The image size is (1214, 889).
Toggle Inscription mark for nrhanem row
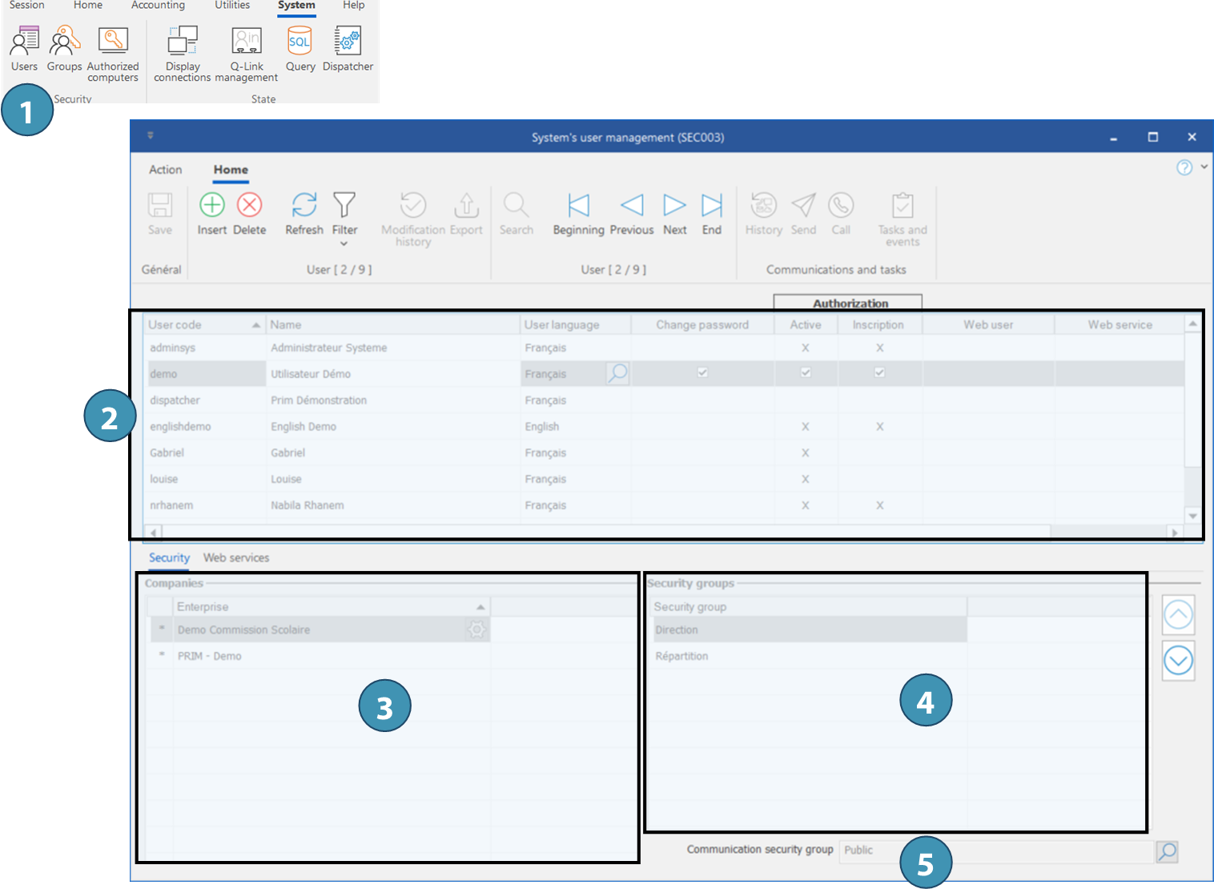click(879, 505)
